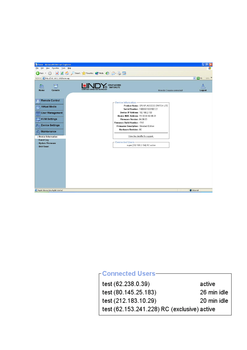Viewport: 247px width, 350px height.
Task: Click the User Management menu icon
Action: click(38, 113)
